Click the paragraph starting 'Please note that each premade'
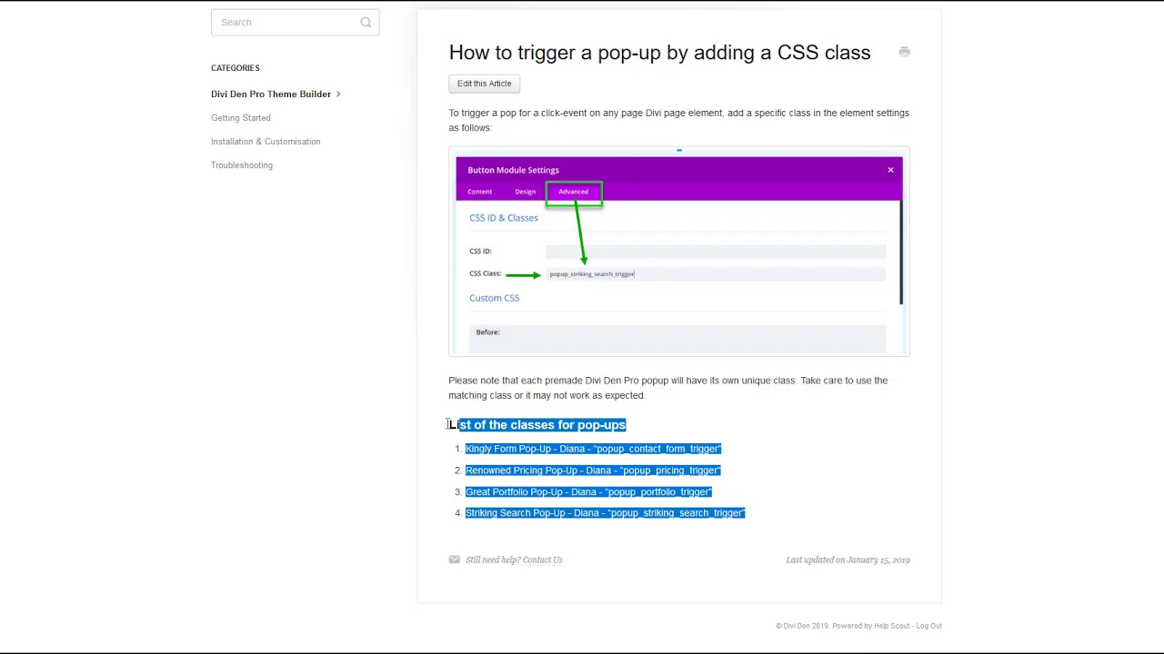1164x654 pixels. tap(668, 388)
